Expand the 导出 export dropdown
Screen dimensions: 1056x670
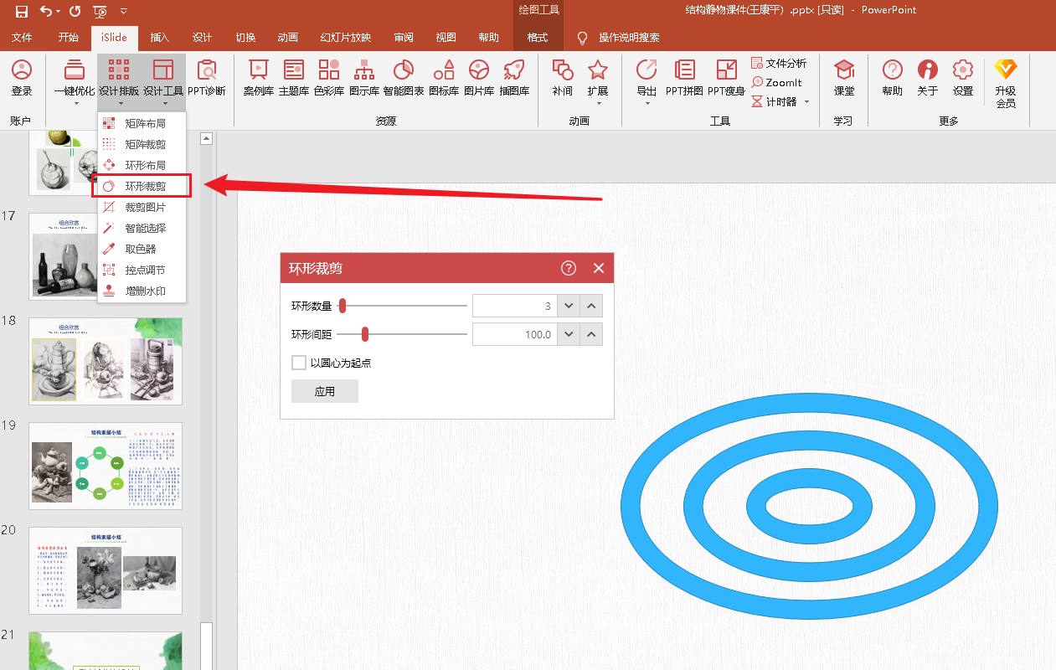647,104
